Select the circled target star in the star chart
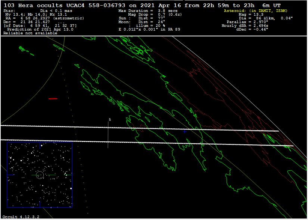This screenshot has width=308, height=220. (x=40, y=175)
